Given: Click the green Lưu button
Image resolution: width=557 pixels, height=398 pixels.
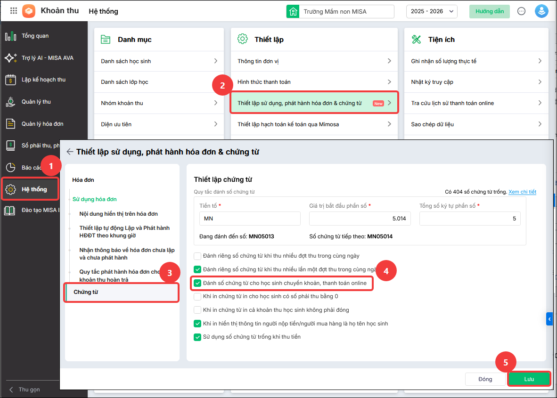Looking at the screenshot, I should tap(529, 379).
